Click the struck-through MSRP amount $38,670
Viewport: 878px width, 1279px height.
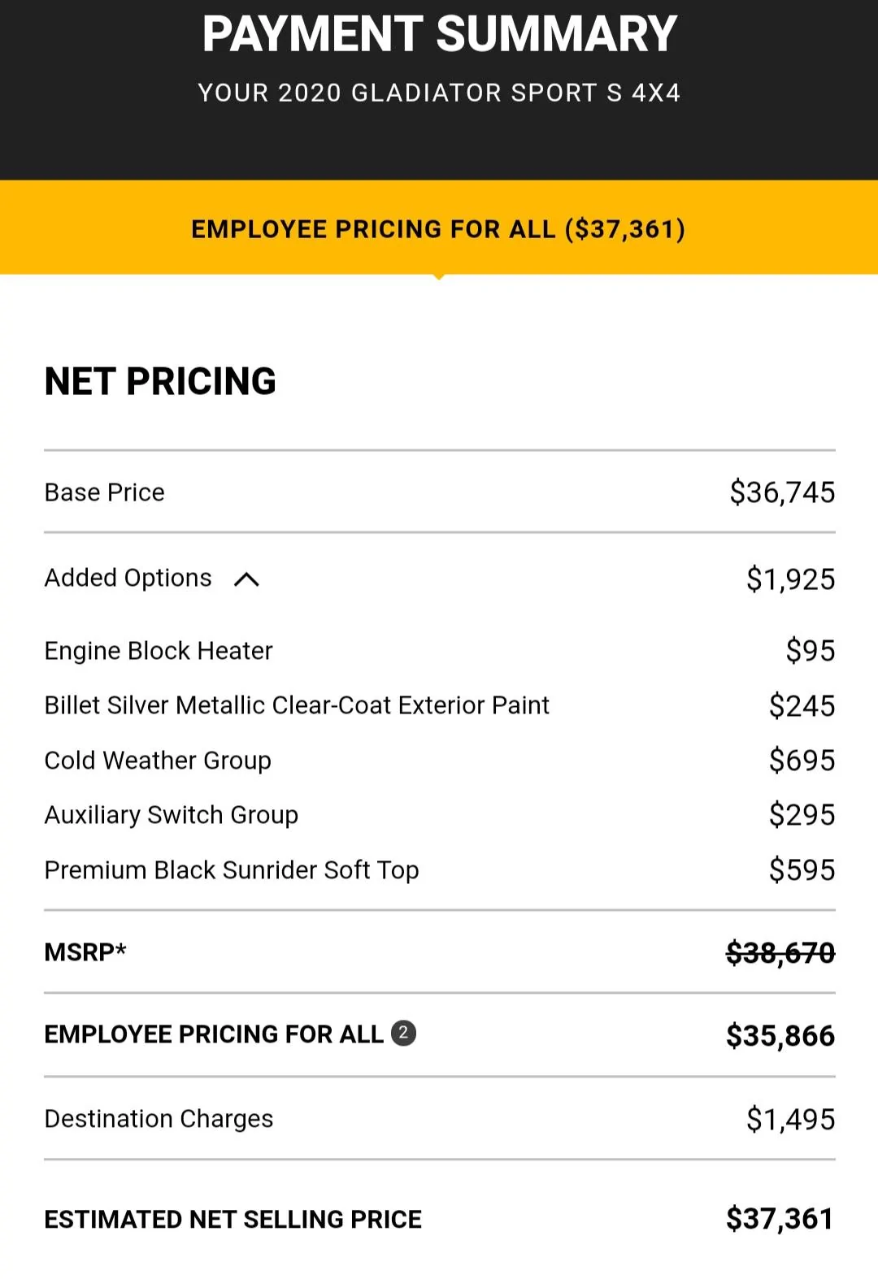pos(780,952)
